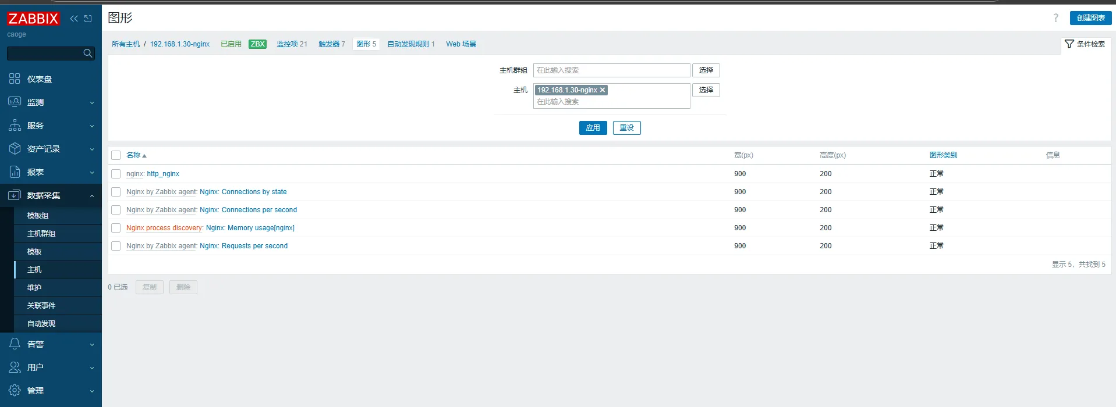Click the 重设 reset button
This screenshot has height=407, width=1116.
626,128
